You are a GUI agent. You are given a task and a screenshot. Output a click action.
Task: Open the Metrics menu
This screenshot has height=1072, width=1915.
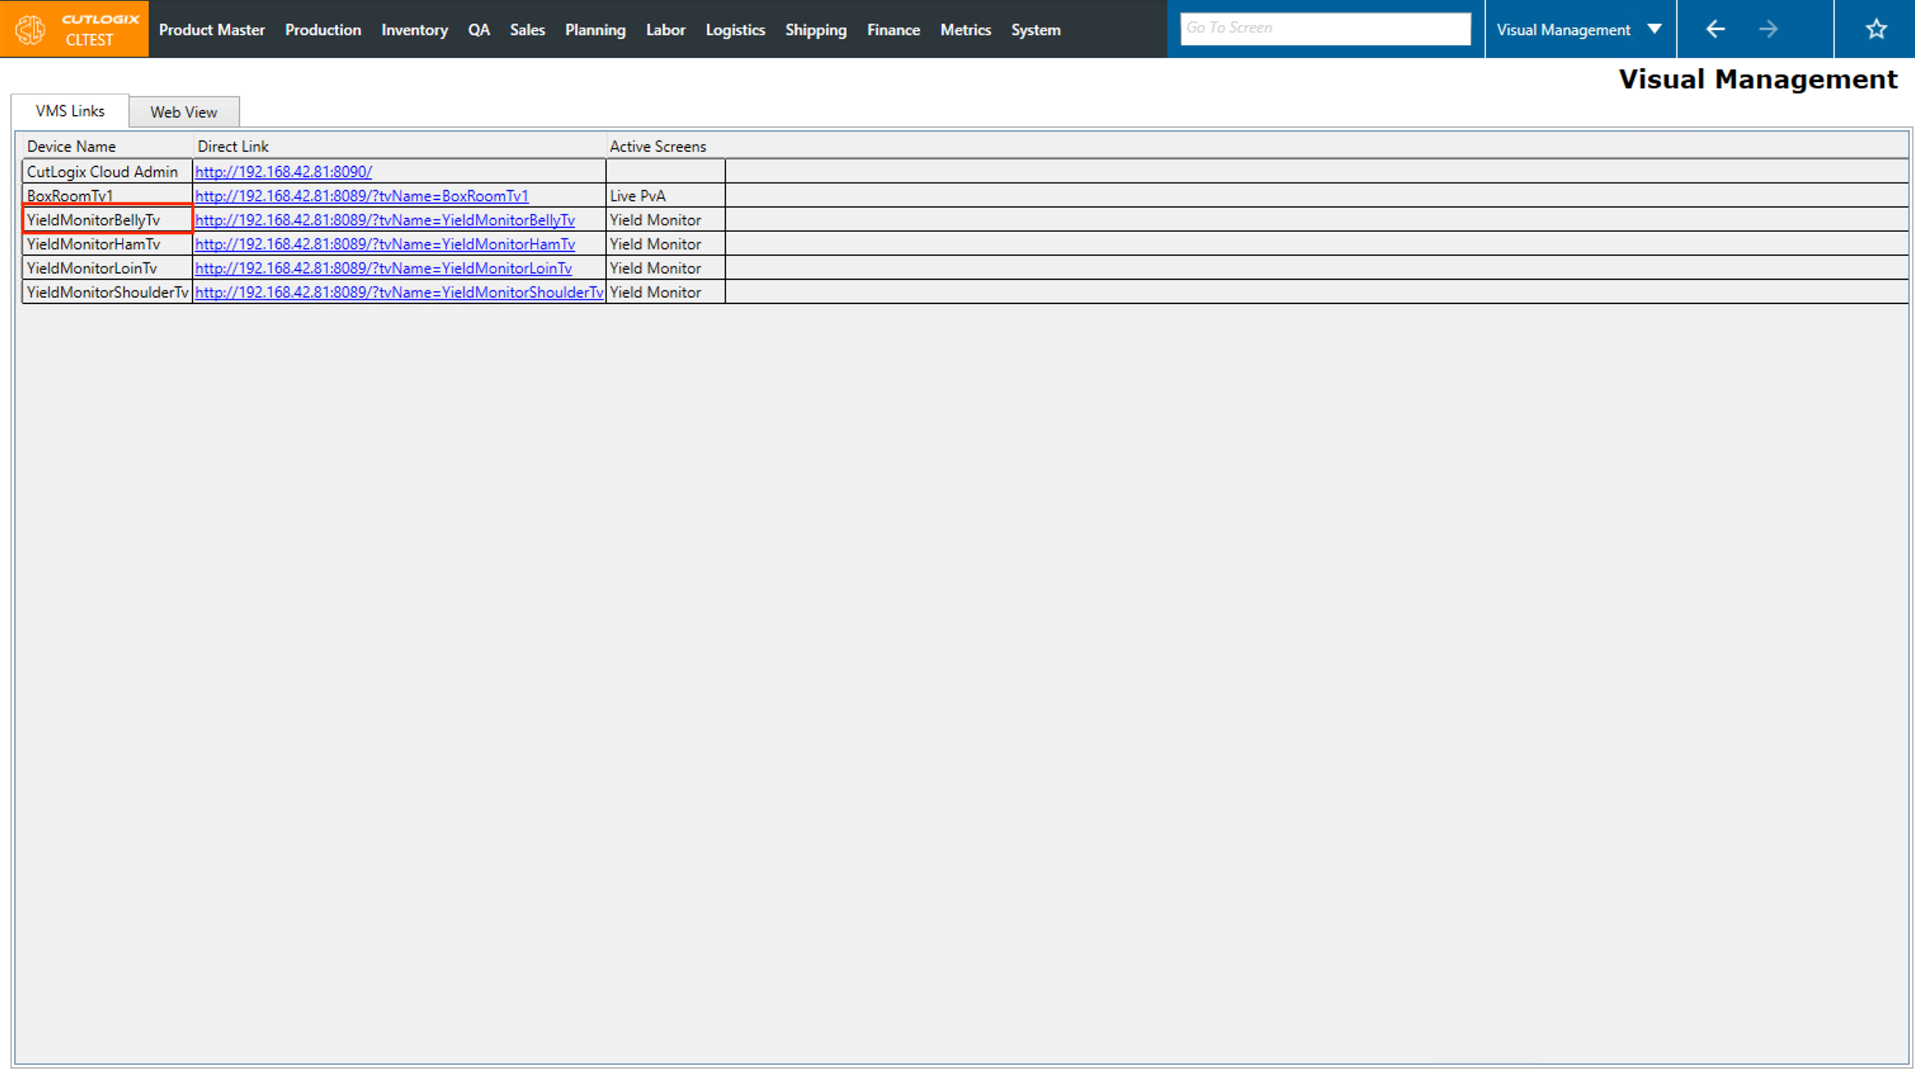click(x=965, y=30)
